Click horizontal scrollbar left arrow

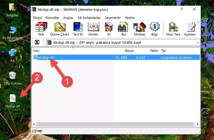(34, 124)
